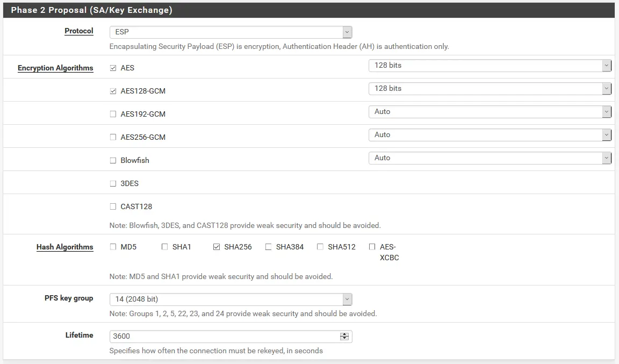The height and width of the screenshot is (364, 619).
Task: Open the Blowfish key length dropdown
Action: 490,158
